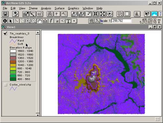Click the Add Theme button
Image resolution: width=163 pixels, height=123 pixels.
tap(16, 14)
